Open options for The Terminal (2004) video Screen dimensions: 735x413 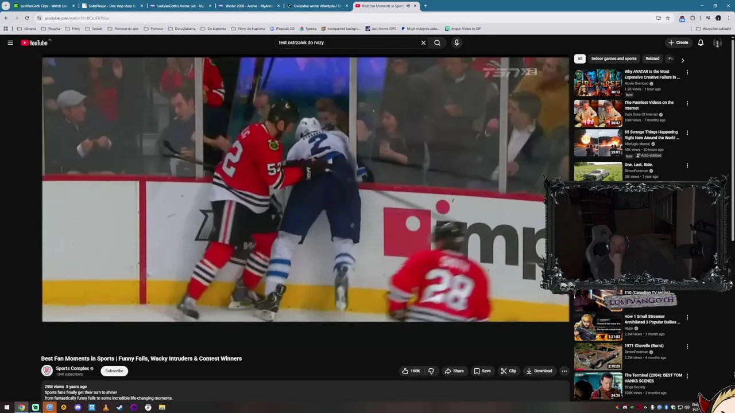click(x=687, y=376)
